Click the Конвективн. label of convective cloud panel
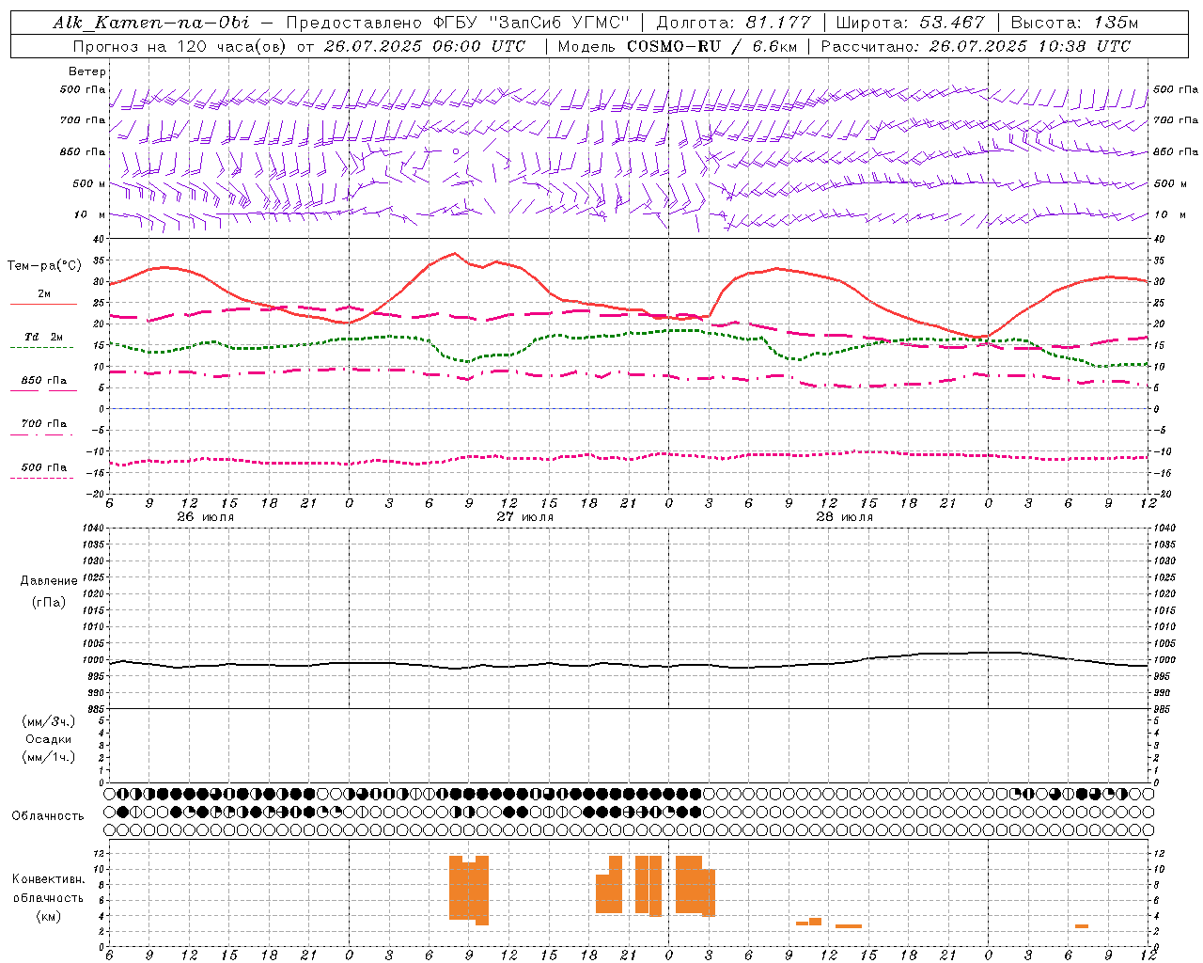 tap(48, 879)
